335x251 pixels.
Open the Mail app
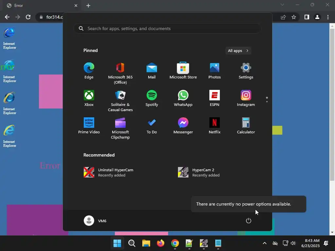[152, 71]
